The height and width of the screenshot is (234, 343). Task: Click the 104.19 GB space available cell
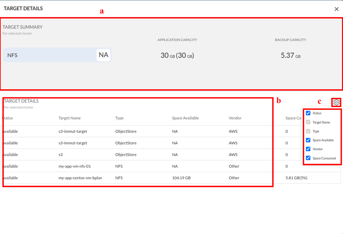tap(181, 178)
